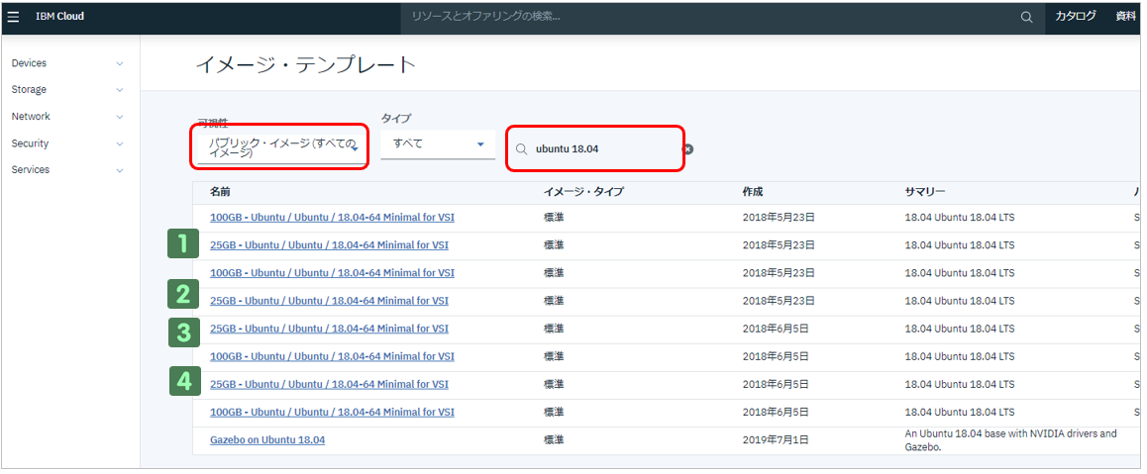Open the カタログ menu item
This screenshot has width=1147, height=474.
(1076, 16)
